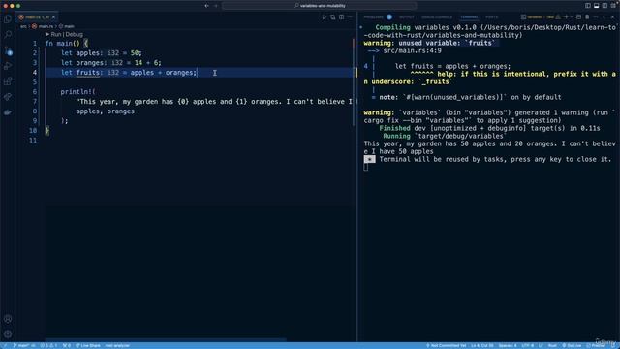The width and height of the screenshot is (620, 349).
Task: Open the new terminal launch profile dropdown
Action: pyautogui.click(x=572, y=17)
